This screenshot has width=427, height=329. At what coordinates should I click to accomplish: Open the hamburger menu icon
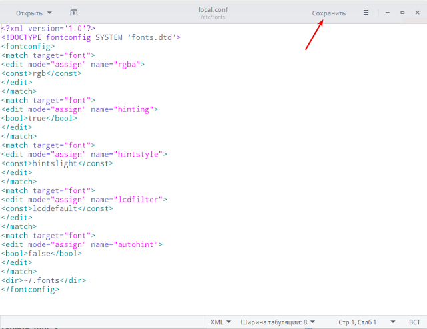[x=366, y=13]
